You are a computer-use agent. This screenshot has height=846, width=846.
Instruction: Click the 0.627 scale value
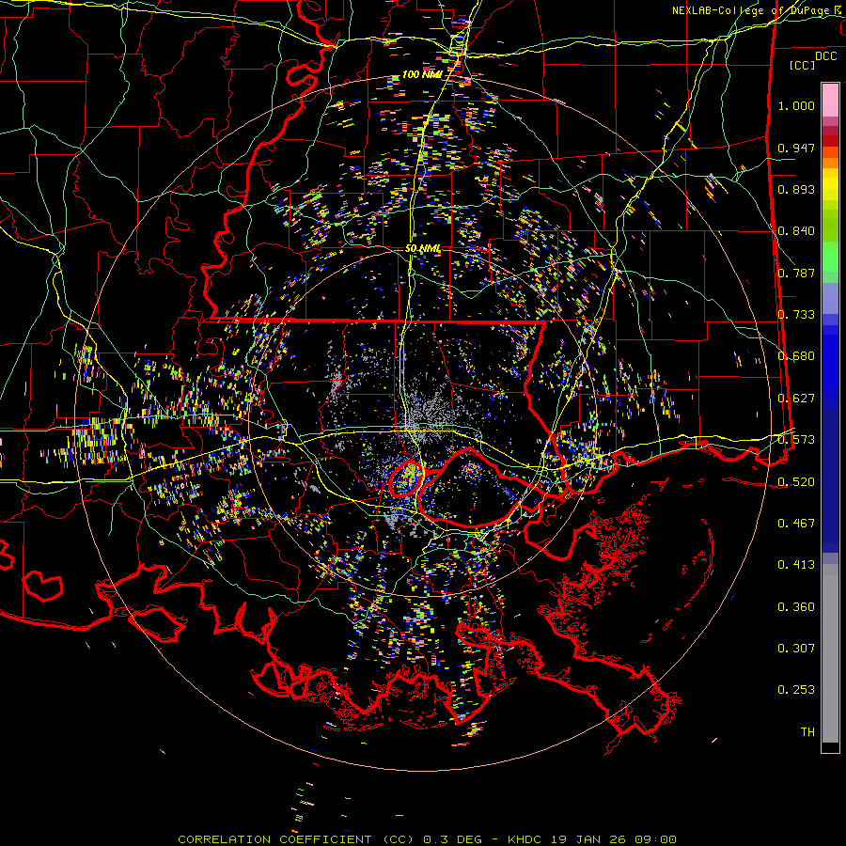796,399
